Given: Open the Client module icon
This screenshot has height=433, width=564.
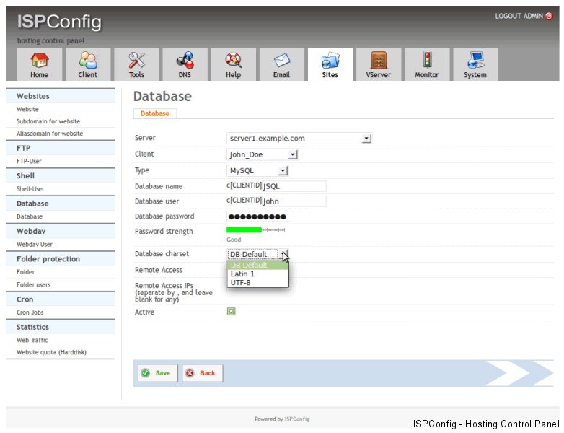Looking at the screenshot, I should (x=88, y=60).
